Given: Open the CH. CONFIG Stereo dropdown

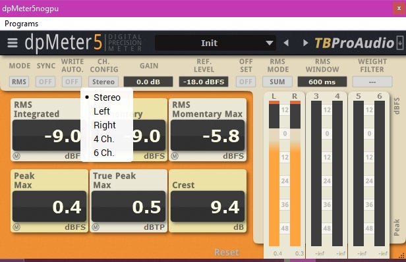Looking at the screenshot, I should pyautogui.click(x=103, y=82).
